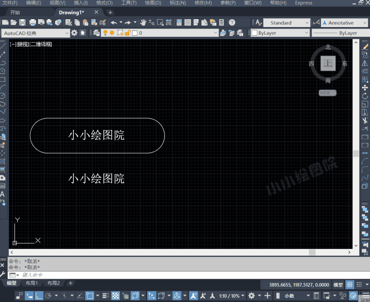
Task: Add a new layout with plus button
Action: click(x=70, y=283)
